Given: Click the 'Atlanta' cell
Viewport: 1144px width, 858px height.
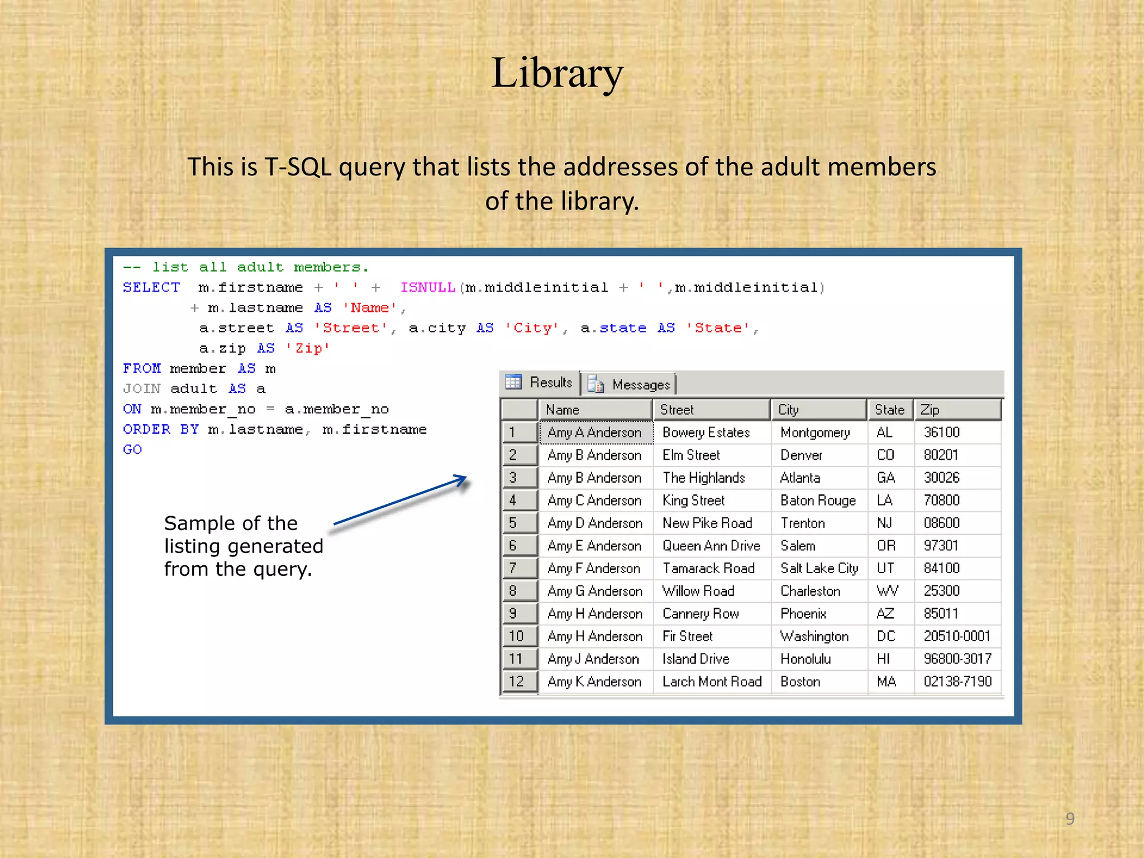Looking at the screenshot, I should pyautogui.click(x=819, y=478).
